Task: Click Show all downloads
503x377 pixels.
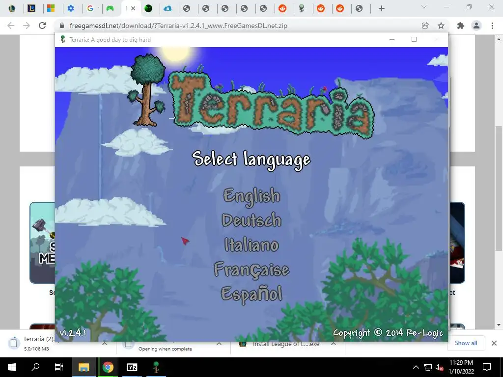Action: point(466,343)
